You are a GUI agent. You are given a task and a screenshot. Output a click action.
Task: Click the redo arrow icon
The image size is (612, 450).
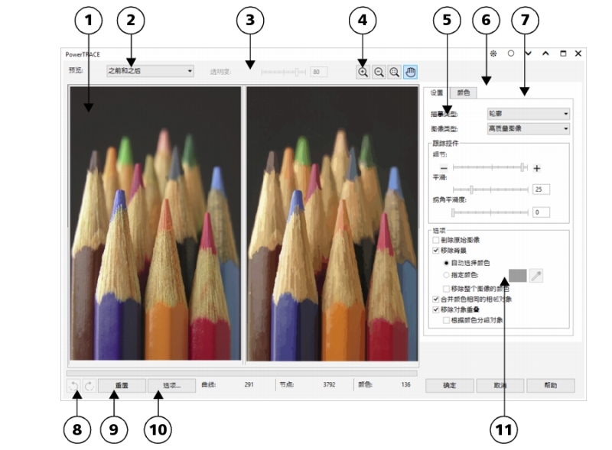point(90,386)
